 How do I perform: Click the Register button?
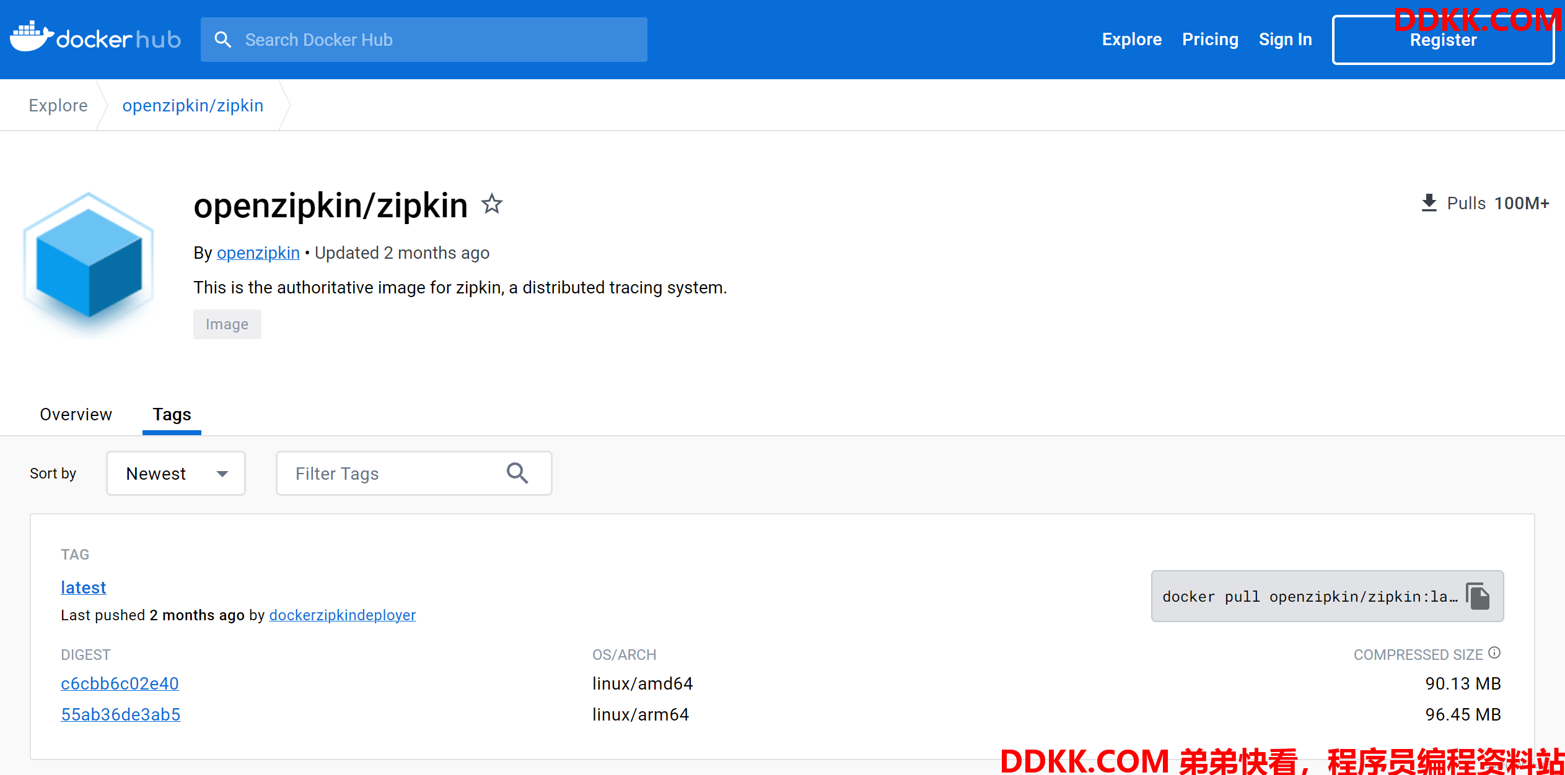(1443, 40)
